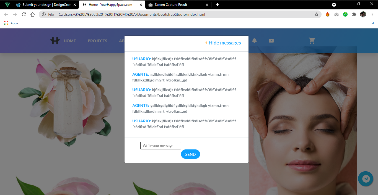Open the Extensions puzzle icon
Screen dimensions: 378x195
pos(354,14)
